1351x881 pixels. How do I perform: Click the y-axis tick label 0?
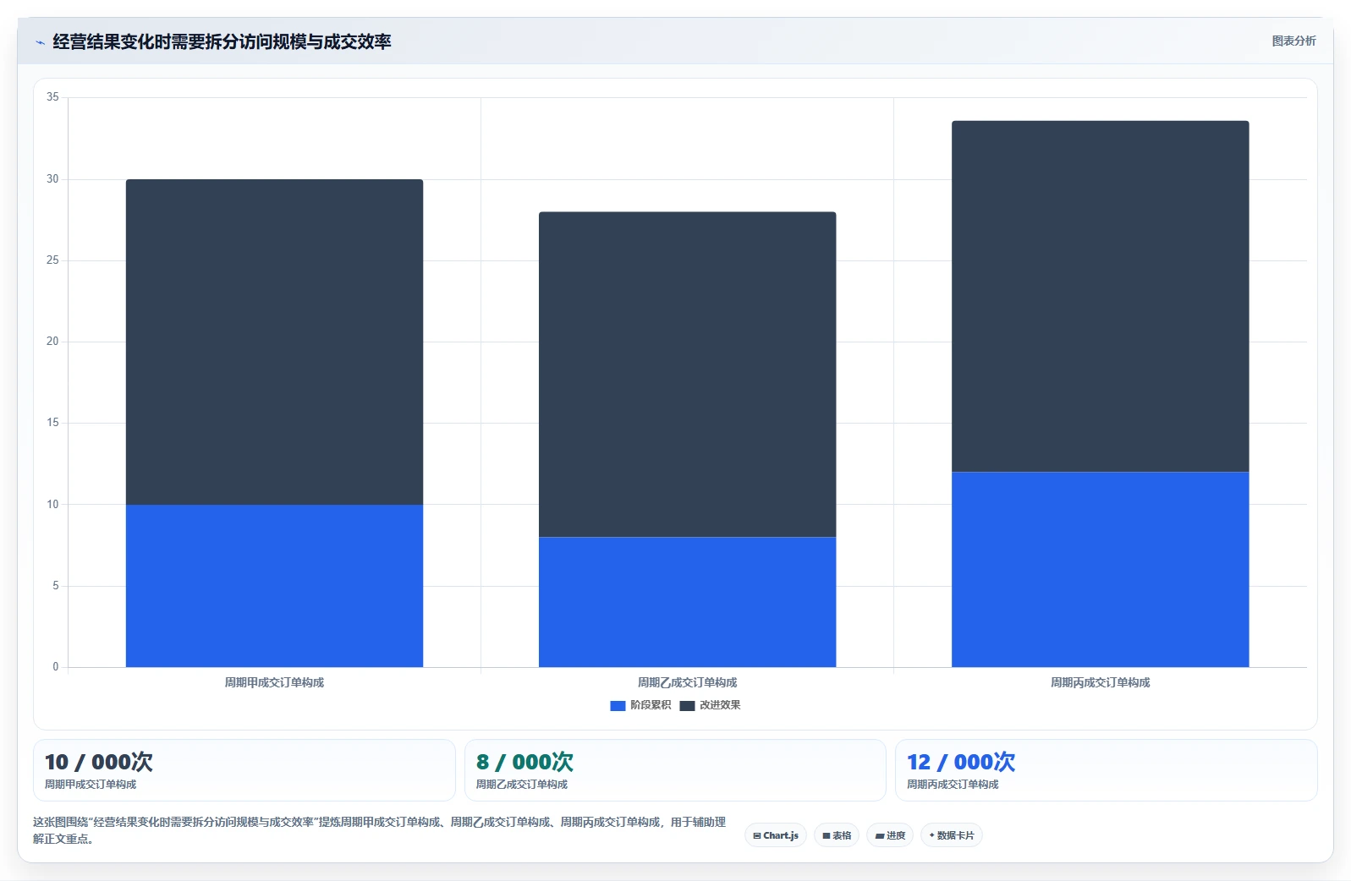click(x=56, y=667)
